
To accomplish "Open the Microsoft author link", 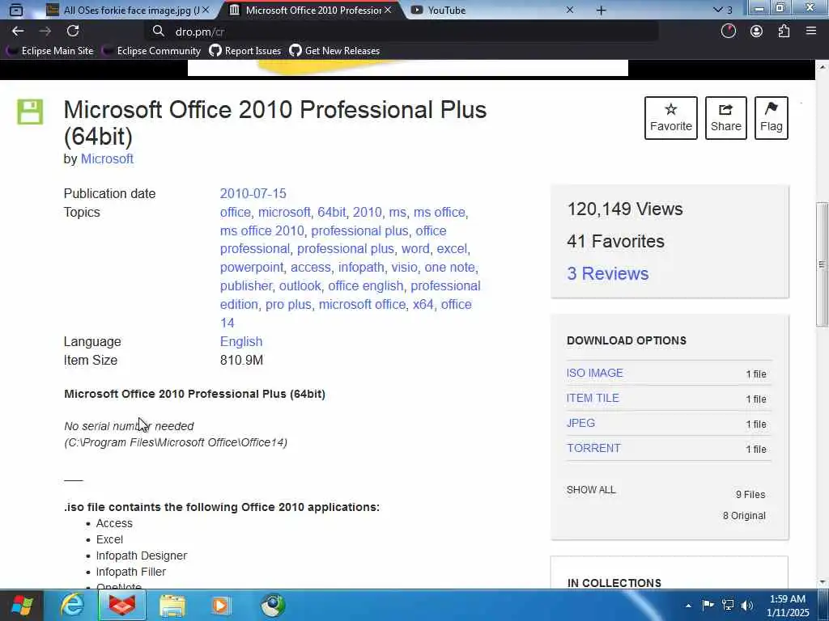I will (107, 159).
